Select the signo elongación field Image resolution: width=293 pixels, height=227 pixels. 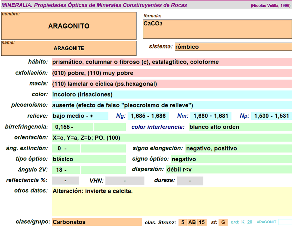coord(238,148)
